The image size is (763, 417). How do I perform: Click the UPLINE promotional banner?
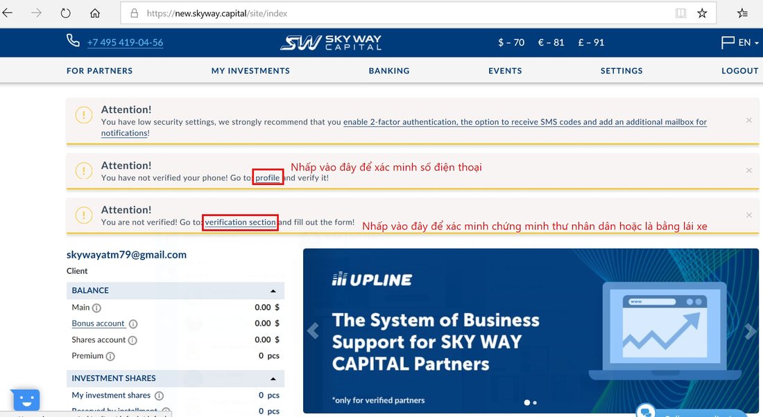point(531,331)
